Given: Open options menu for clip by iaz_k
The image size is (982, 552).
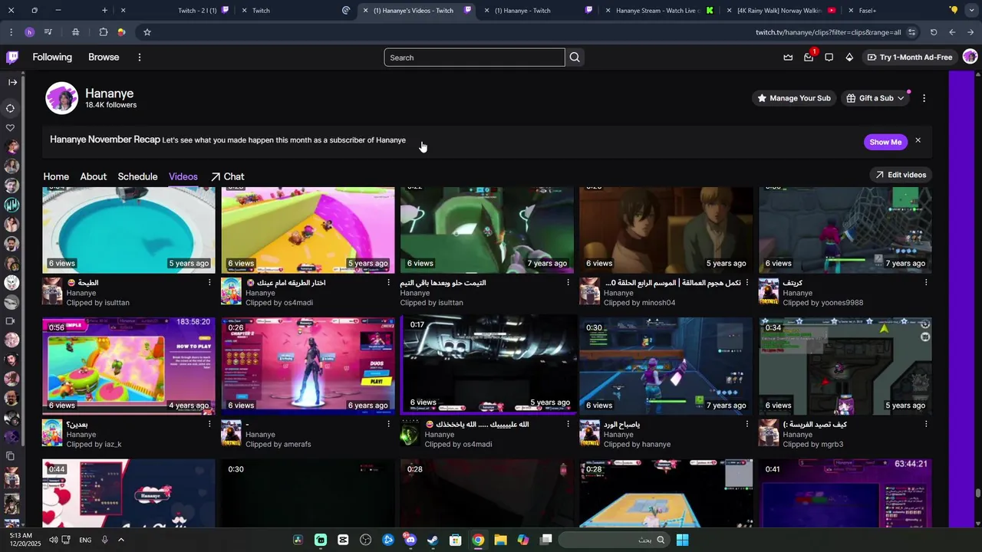Looking at the screenshot, I should (x=209, y=424).
